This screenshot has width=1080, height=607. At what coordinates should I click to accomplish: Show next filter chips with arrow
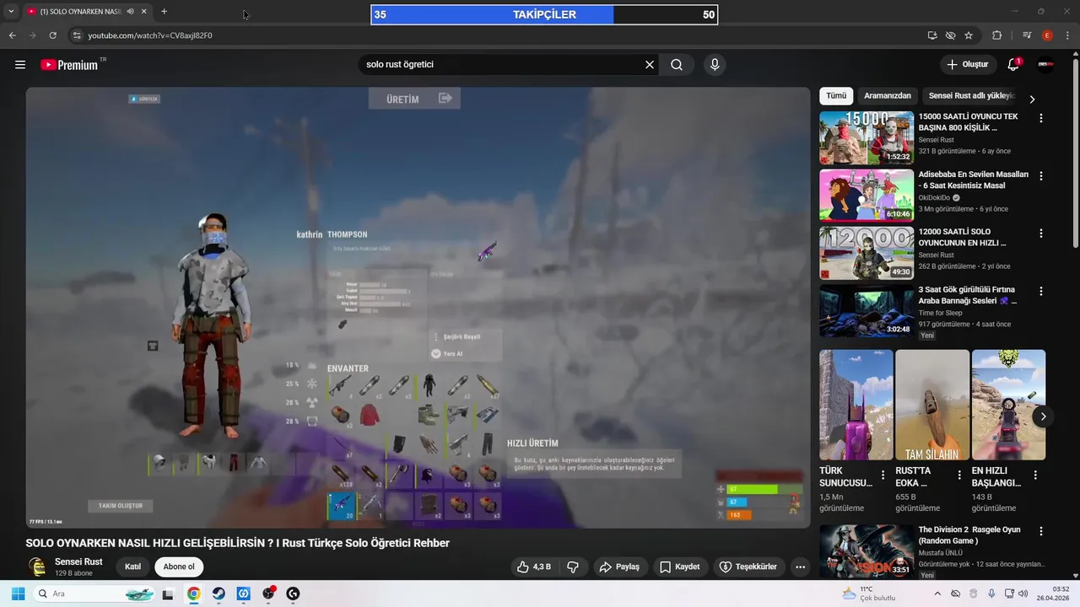pos(1032,99)
